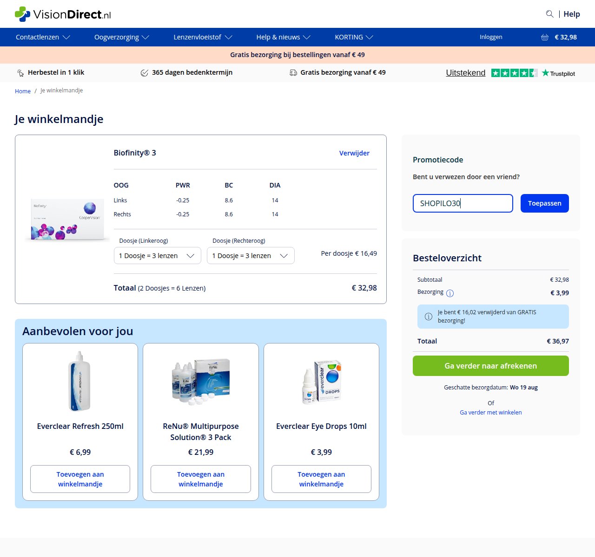Viewport: 595px width, 557px height.
Task: Click the ReNu Multipurpose Solution image
Action: tap(201, 381)
